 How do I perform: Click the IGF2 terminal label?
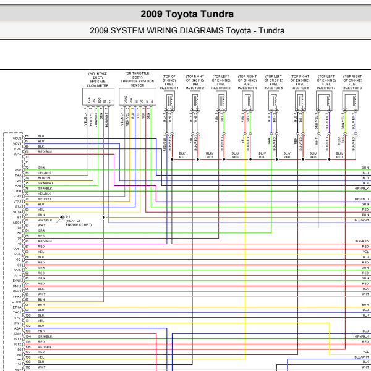click(17, 344)
